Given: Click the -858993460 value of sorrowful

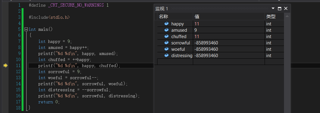Looking at the screenshot, I should click(x=206, y=43).
